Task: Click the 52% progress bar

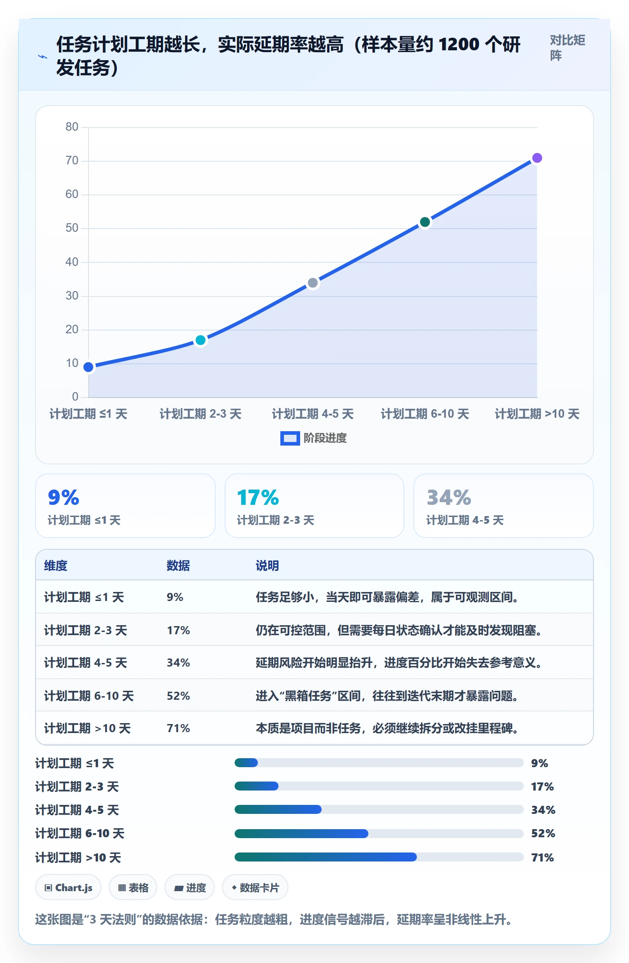Action: (x=379, y=834)
